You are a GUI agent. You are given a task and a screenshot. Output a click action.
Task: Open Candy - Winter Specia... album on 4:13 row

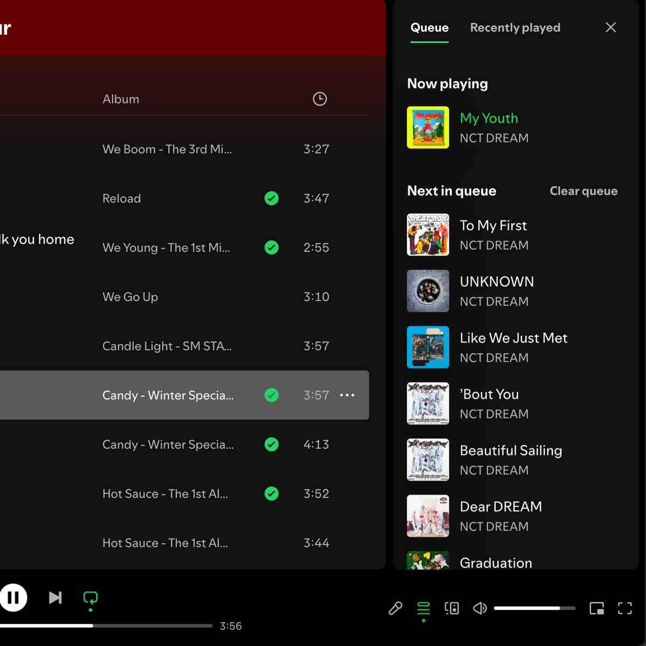[168, 445]
